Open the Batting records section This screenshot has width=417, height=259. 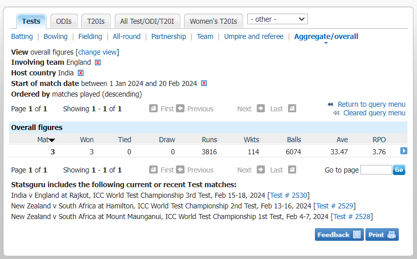coord(22,36)
